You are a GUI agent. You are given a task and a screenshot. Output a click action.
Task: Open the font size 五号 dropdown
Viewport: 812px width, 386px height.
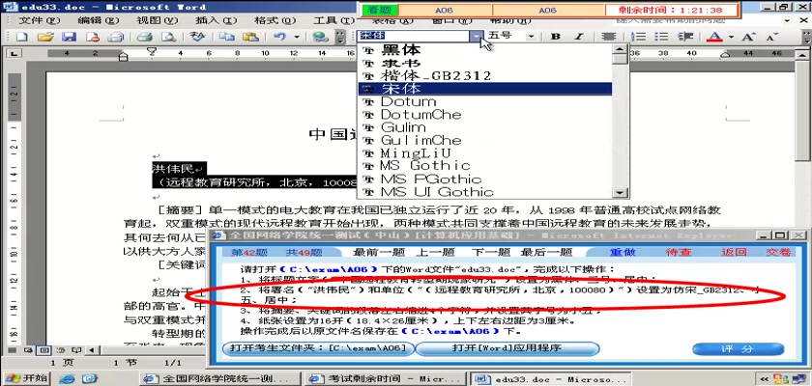tap(532, 36)
